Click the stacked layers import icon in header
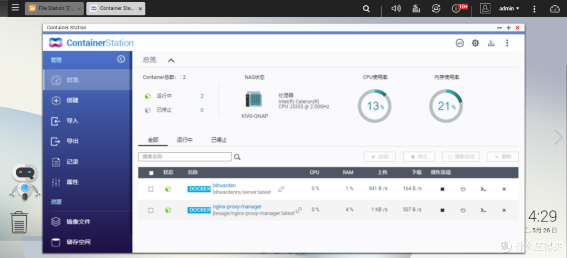This screenshot has height=258, width=567. 491,43
